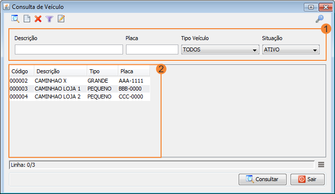Screen dimensions: 335x194
Task: Edit vehicle using the pencil notepad icon
Action: coord(61,19)
